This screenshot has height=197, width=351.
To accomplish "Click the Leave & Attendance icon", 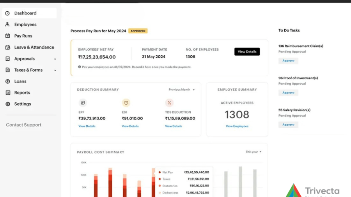I will [7, 47].
